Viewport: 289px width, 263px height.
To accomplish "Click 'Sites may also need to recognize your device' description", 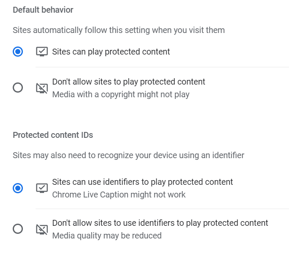I will coord(128,155).
